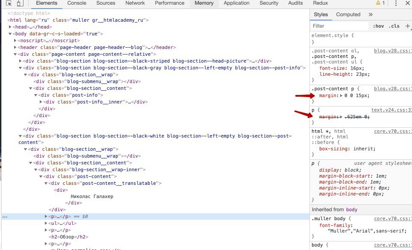Image resolution: width=412 pixels, height=250 pixels.
Task: Open the Console tab
Action: point(77,3)
